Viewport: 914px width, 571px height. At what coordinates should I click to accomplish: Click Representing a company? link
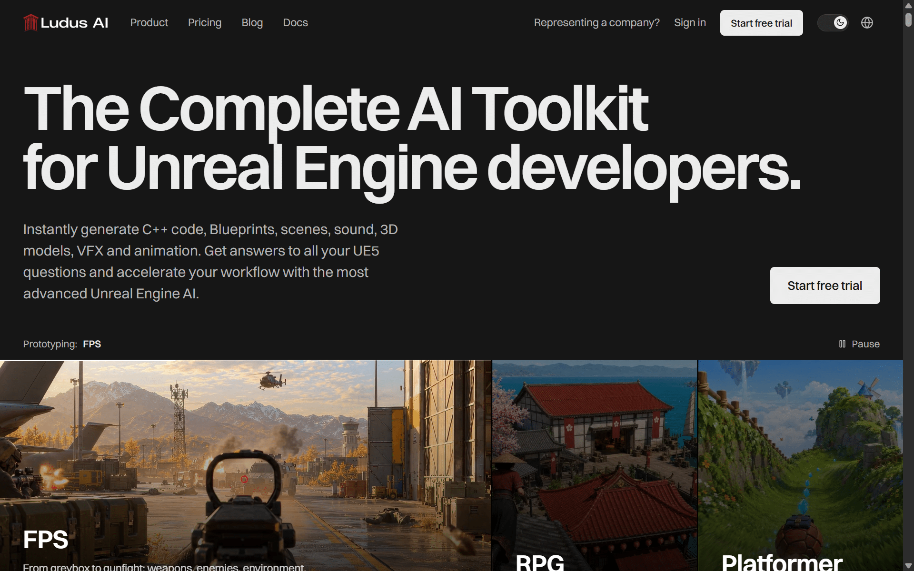596,22
